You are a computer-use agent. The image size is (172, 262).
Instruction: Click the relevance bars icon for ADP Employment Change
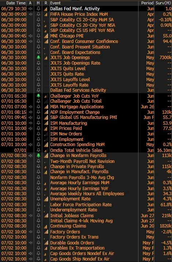(x=46, y=112)
